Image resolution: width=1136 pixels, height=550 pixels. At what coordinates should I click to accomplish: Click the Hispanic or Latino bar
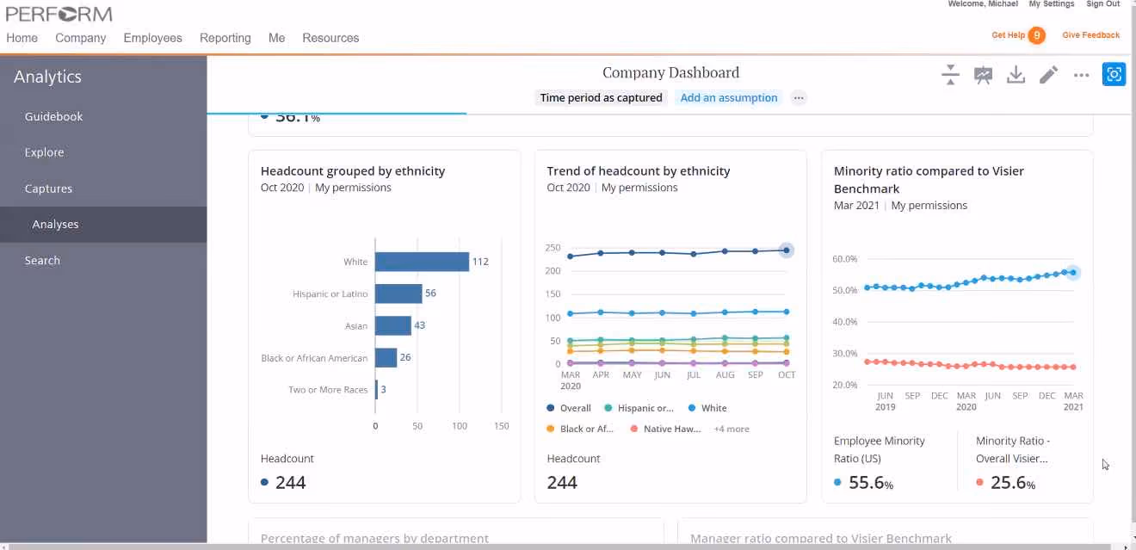(x=398, y=294)
